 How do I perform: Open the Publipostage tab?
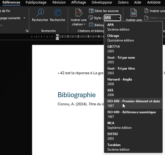coord(36,2)
